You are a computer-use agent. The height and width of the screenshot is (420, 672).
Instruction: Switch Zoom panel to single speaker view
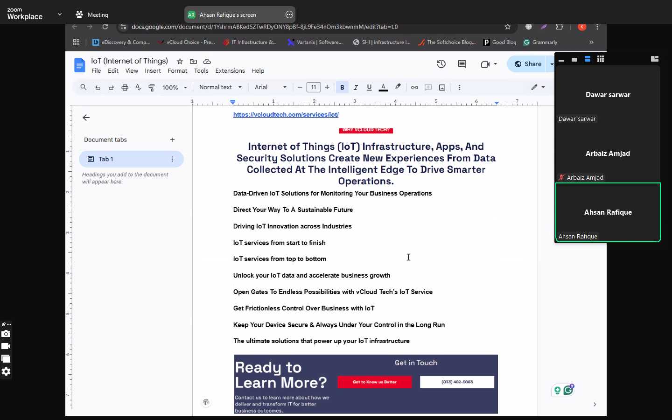(574, 59)
